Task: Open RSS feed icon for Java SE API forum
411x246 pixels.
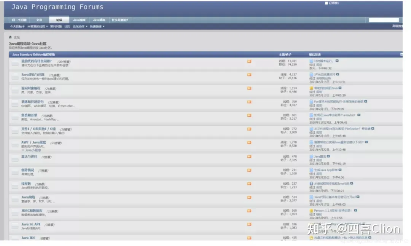Action: tap(249, 225)
